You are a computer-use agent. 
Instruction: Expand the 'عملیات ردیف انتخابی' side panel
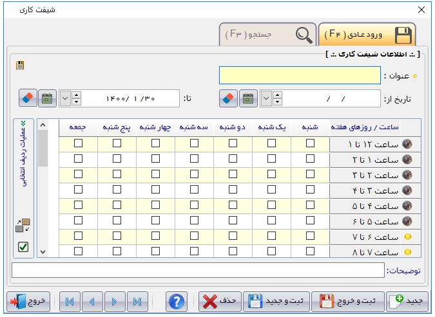point(24,154)
